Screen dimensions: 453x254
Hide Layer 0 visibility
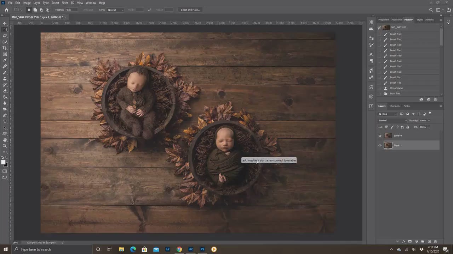(x=380, y=135)
